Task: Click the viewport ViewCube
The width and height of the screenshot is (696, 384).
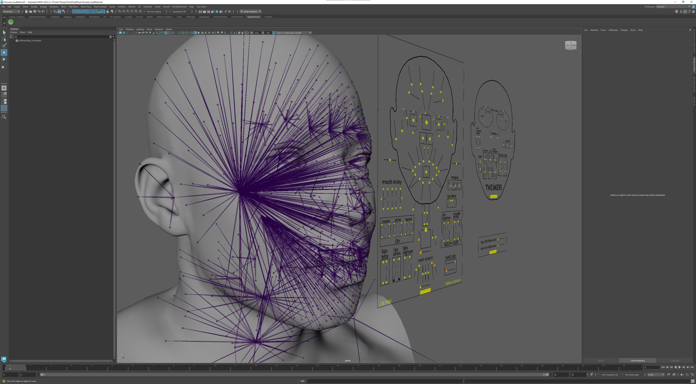Action: point(571,45)
